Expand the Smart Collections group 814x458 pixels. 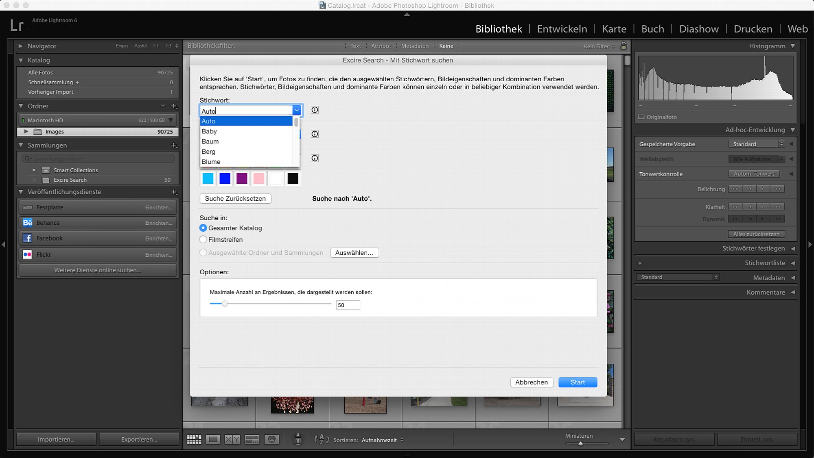(34, 170)
